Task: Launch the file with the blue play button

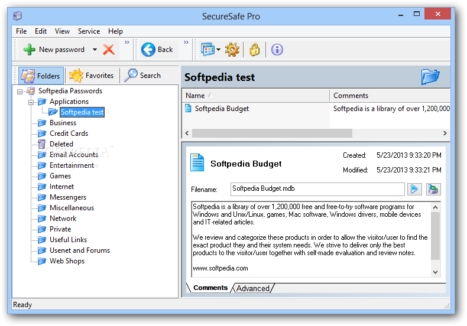Action: [x=414, y=189]
